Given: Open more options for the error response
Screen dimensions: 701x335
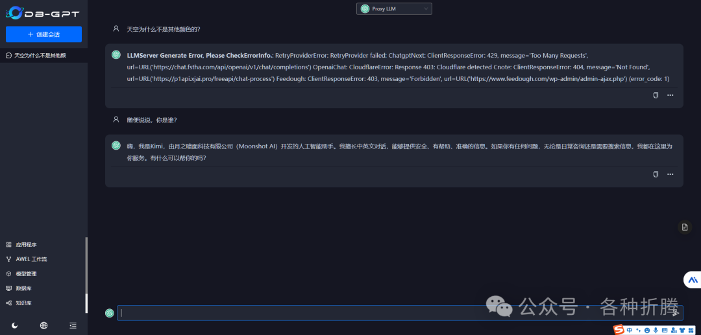Looking at the screenshot, I should [x=670, y=95].
